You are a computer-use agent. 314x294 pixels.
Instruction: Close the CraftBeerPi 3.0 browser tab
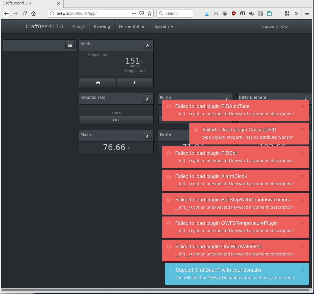tap(59, 3)
